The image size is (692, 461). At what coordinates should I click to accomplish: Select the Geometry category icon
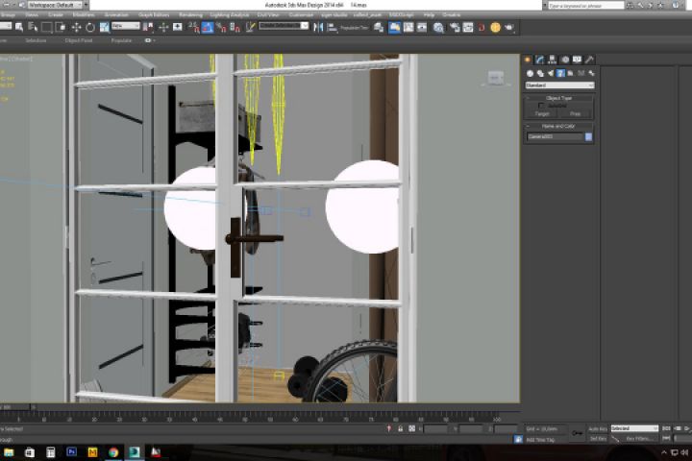coord(530,73)
